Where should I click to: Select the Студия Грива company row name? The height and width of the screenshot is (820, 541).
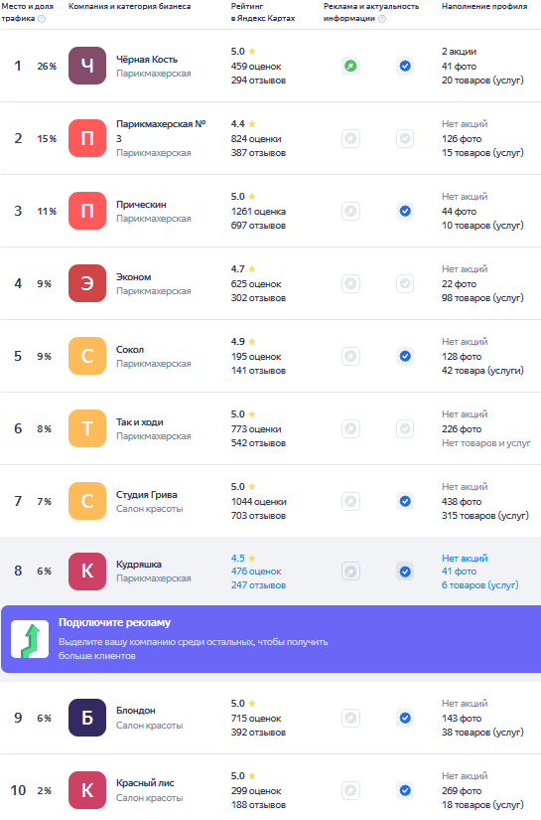[x=147, y=495]
